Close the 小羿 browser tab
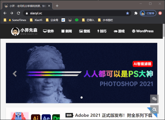The height and width of the screenshot is (120, 165). click(49, 6)
